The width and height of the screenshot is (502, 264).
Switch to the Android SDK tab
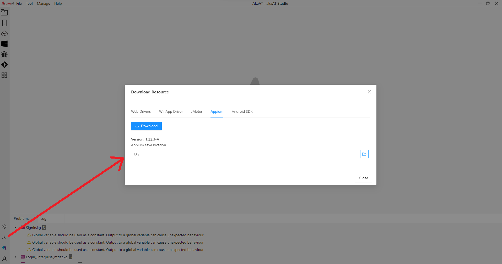pos(242,111)
